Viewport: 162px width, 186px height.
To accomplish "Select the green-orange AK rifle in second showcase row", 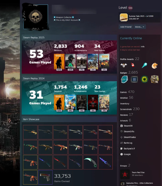I will coord(30,147).
